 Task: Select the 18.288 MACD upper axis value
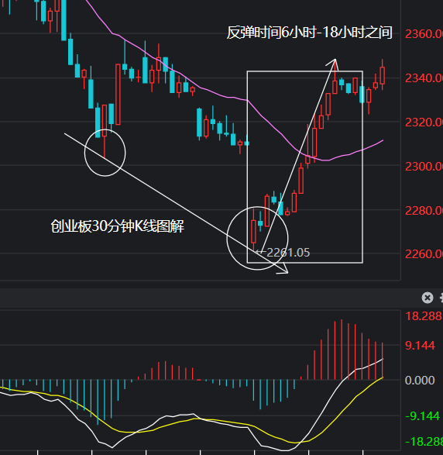coord(424,316)
